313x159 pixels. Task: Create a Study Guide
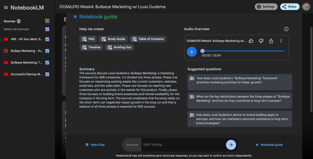click(x=113, y=39)
